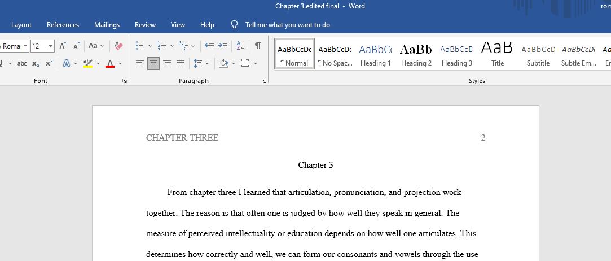Apply the Heading 3 style
Screen dimensions: 611x261
[456, 54]
